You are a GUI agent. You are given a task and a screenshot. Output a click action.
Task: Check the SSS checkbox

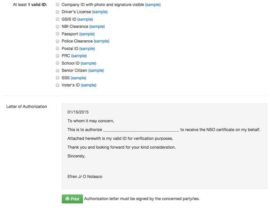[57, 78]
